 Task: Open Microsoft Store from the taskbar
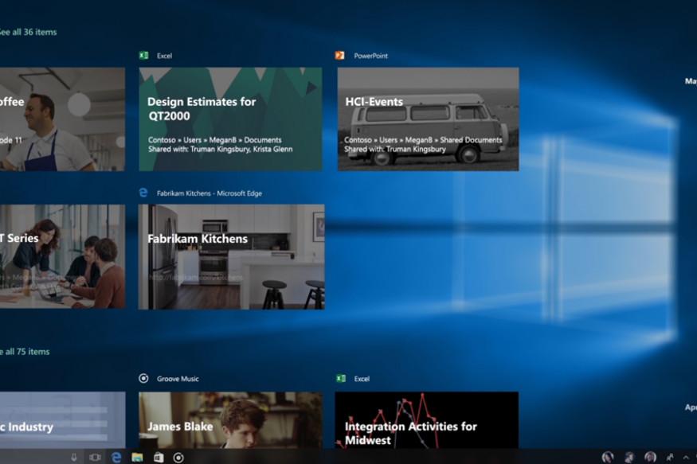coord(159,458)
